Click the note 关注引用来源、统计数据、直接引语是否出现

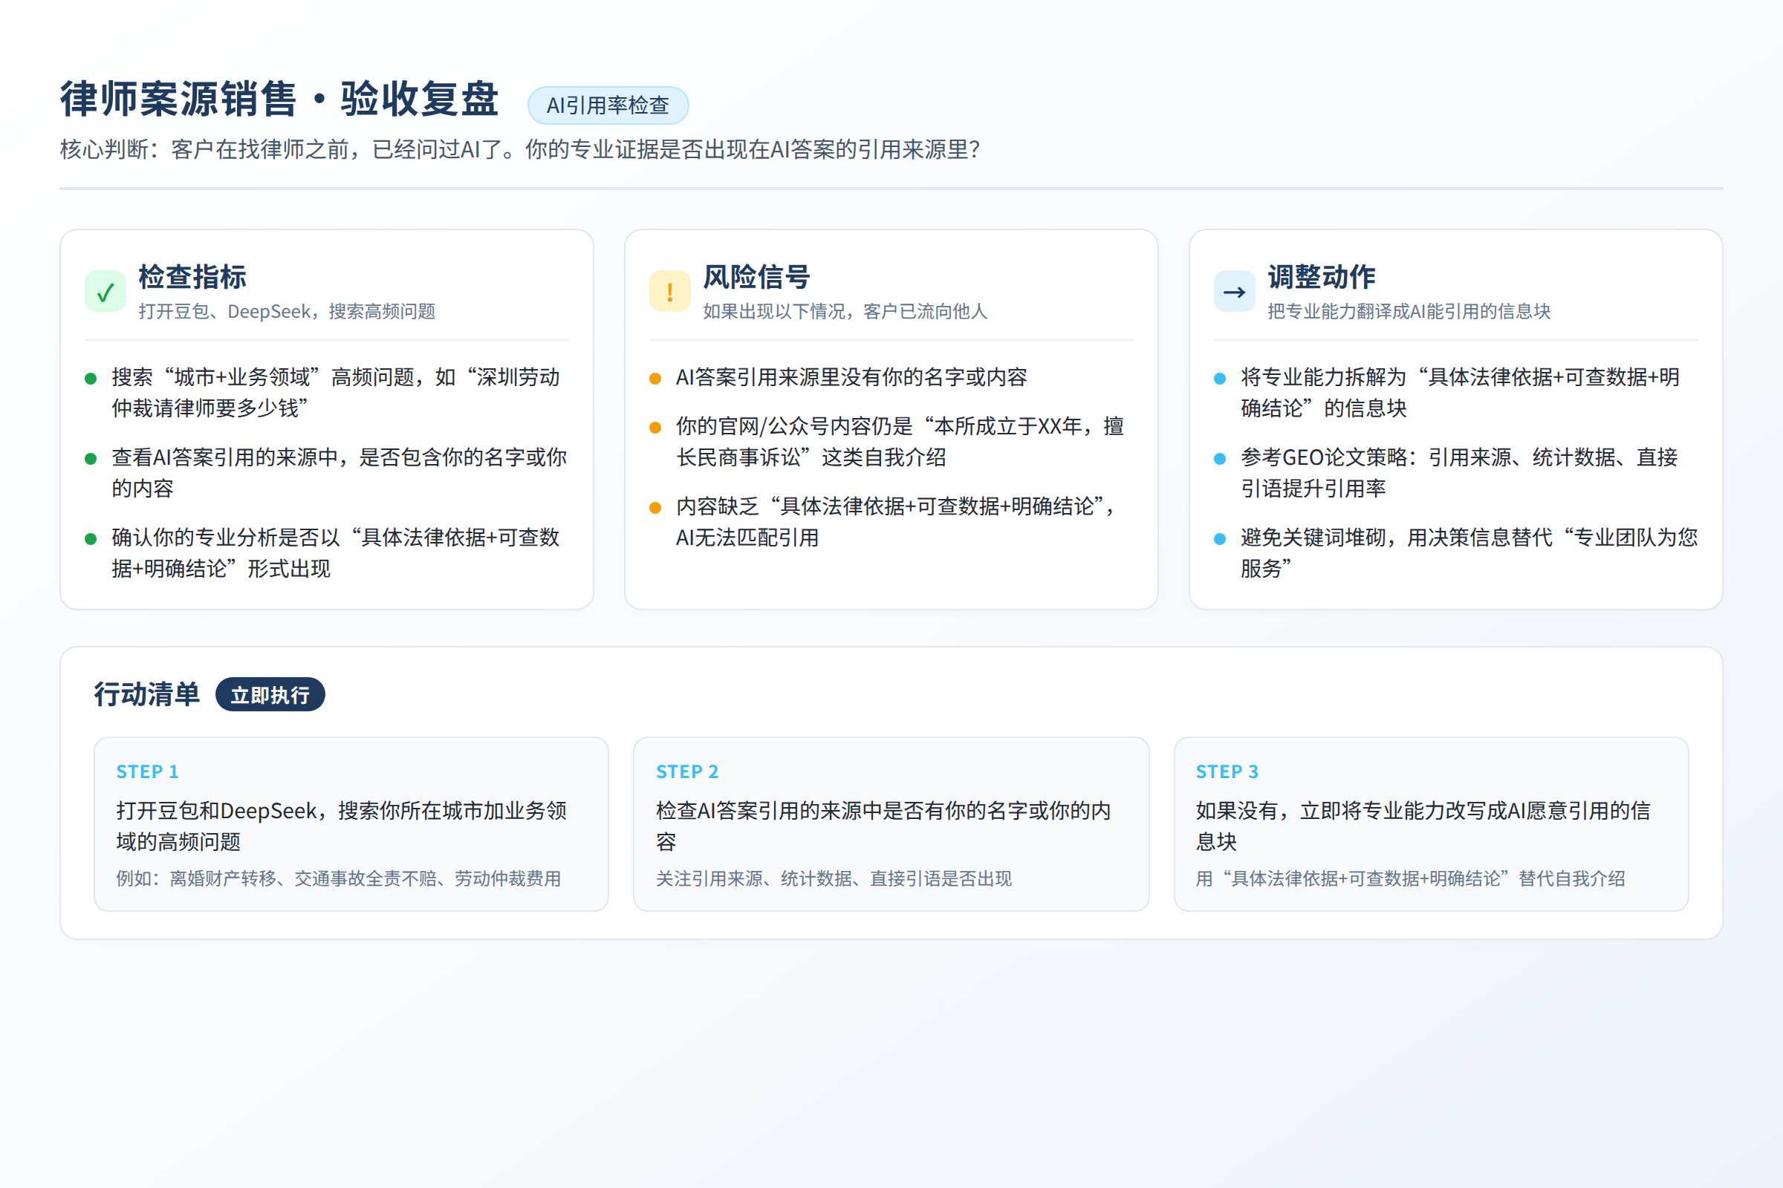[x=834, y=879]
